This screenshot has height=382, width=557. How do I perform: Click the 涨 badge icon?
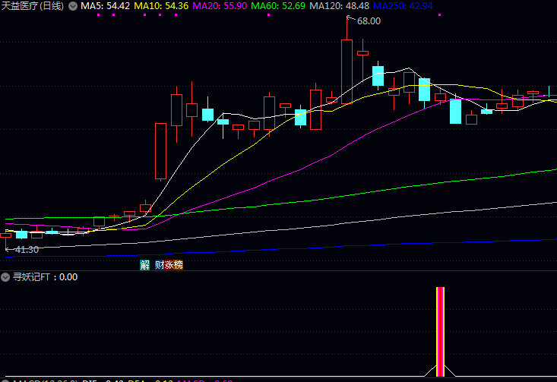click(x=169, y=265)
